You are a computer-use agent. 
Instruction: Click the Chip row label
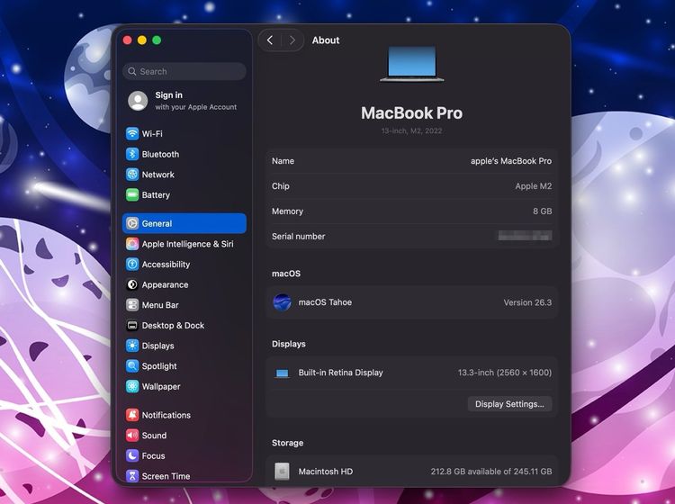coord(280,186)
